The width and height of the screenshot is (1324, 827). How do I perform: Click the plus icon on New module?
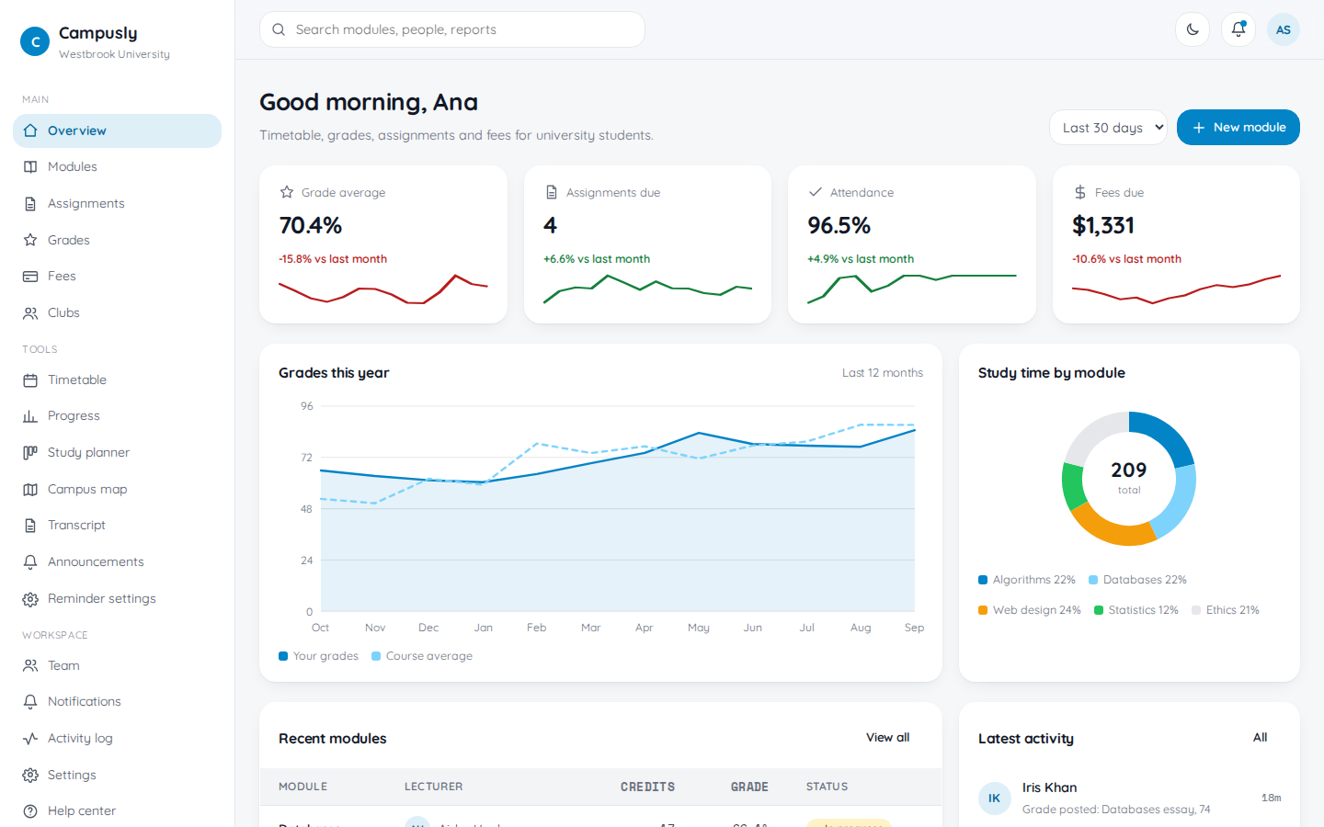(x=1199, y=128)
